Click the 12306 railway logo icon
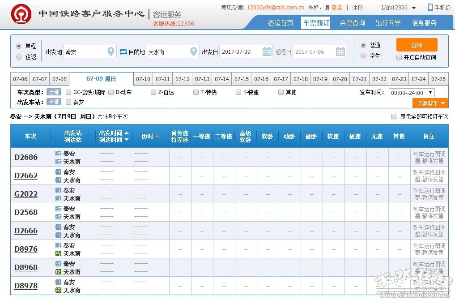455x300 pixels. [x=18, y=14]
